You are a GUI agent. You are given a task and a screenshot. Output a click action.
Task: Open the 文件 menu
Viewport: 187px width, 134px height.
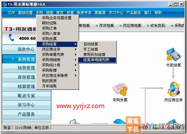pyautogui.click(x=11, y=13)
